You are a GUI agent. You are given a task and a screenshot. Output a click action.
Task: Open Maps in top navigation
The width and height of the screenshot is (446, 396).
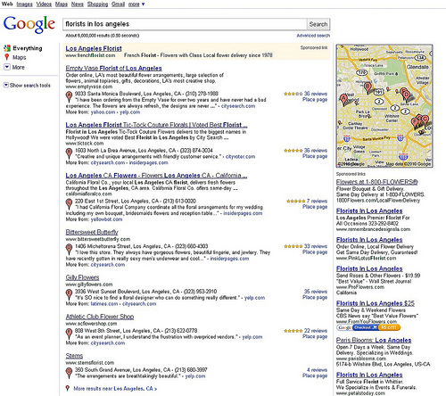click(x=62, y=4)
